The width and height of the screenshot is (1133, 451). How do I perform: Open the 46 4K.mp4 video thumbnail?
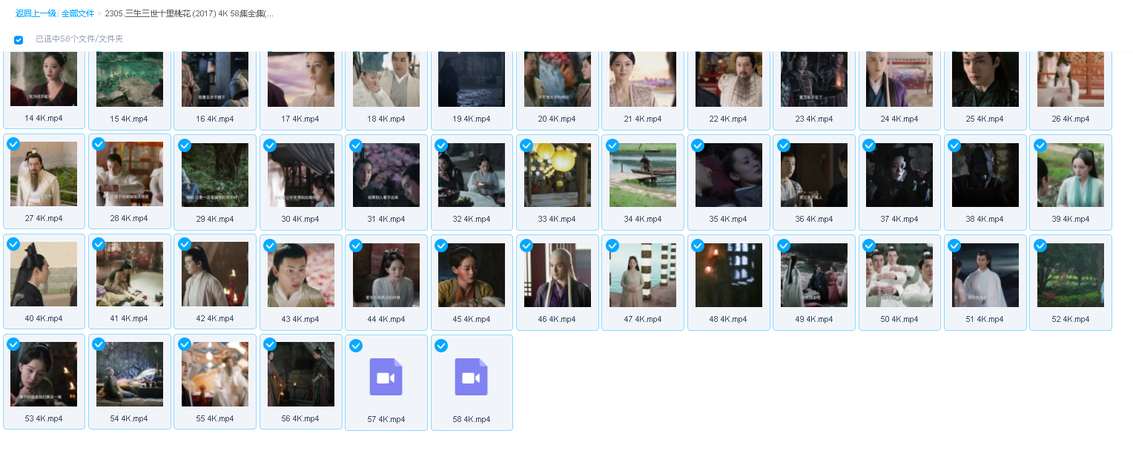(x=557, y=275)
